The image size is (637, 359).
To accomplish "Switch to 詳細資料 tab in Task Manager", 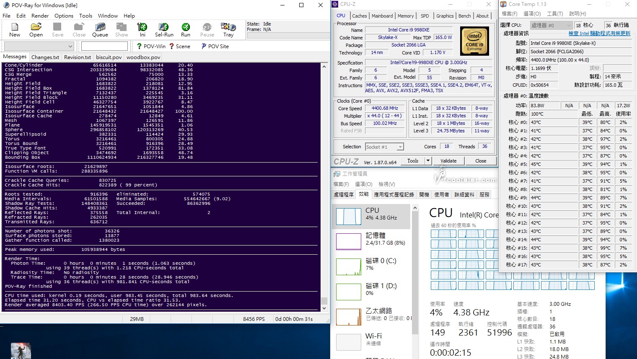I will coord(464,194).
